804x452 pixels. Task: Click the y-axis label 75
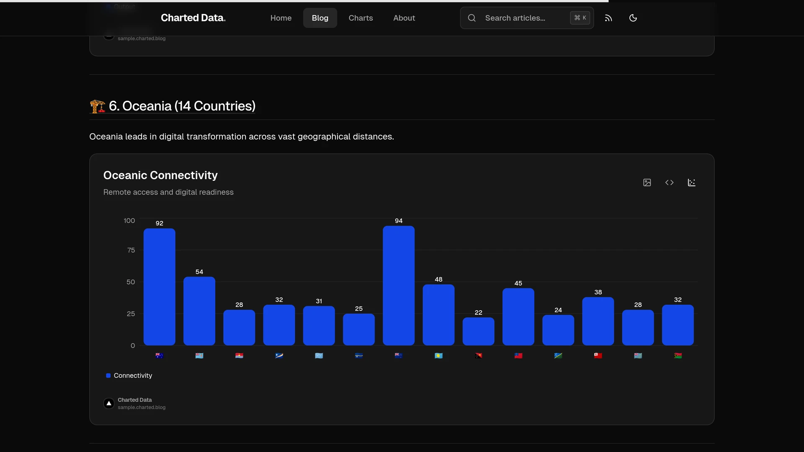click(x=131, y=250)
